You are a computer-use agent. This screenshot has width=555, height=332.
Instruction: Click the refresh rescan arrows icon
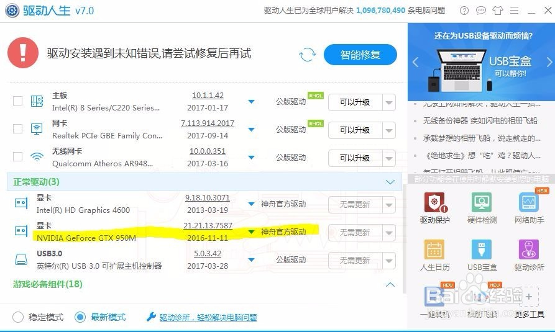tap(307, 55)
